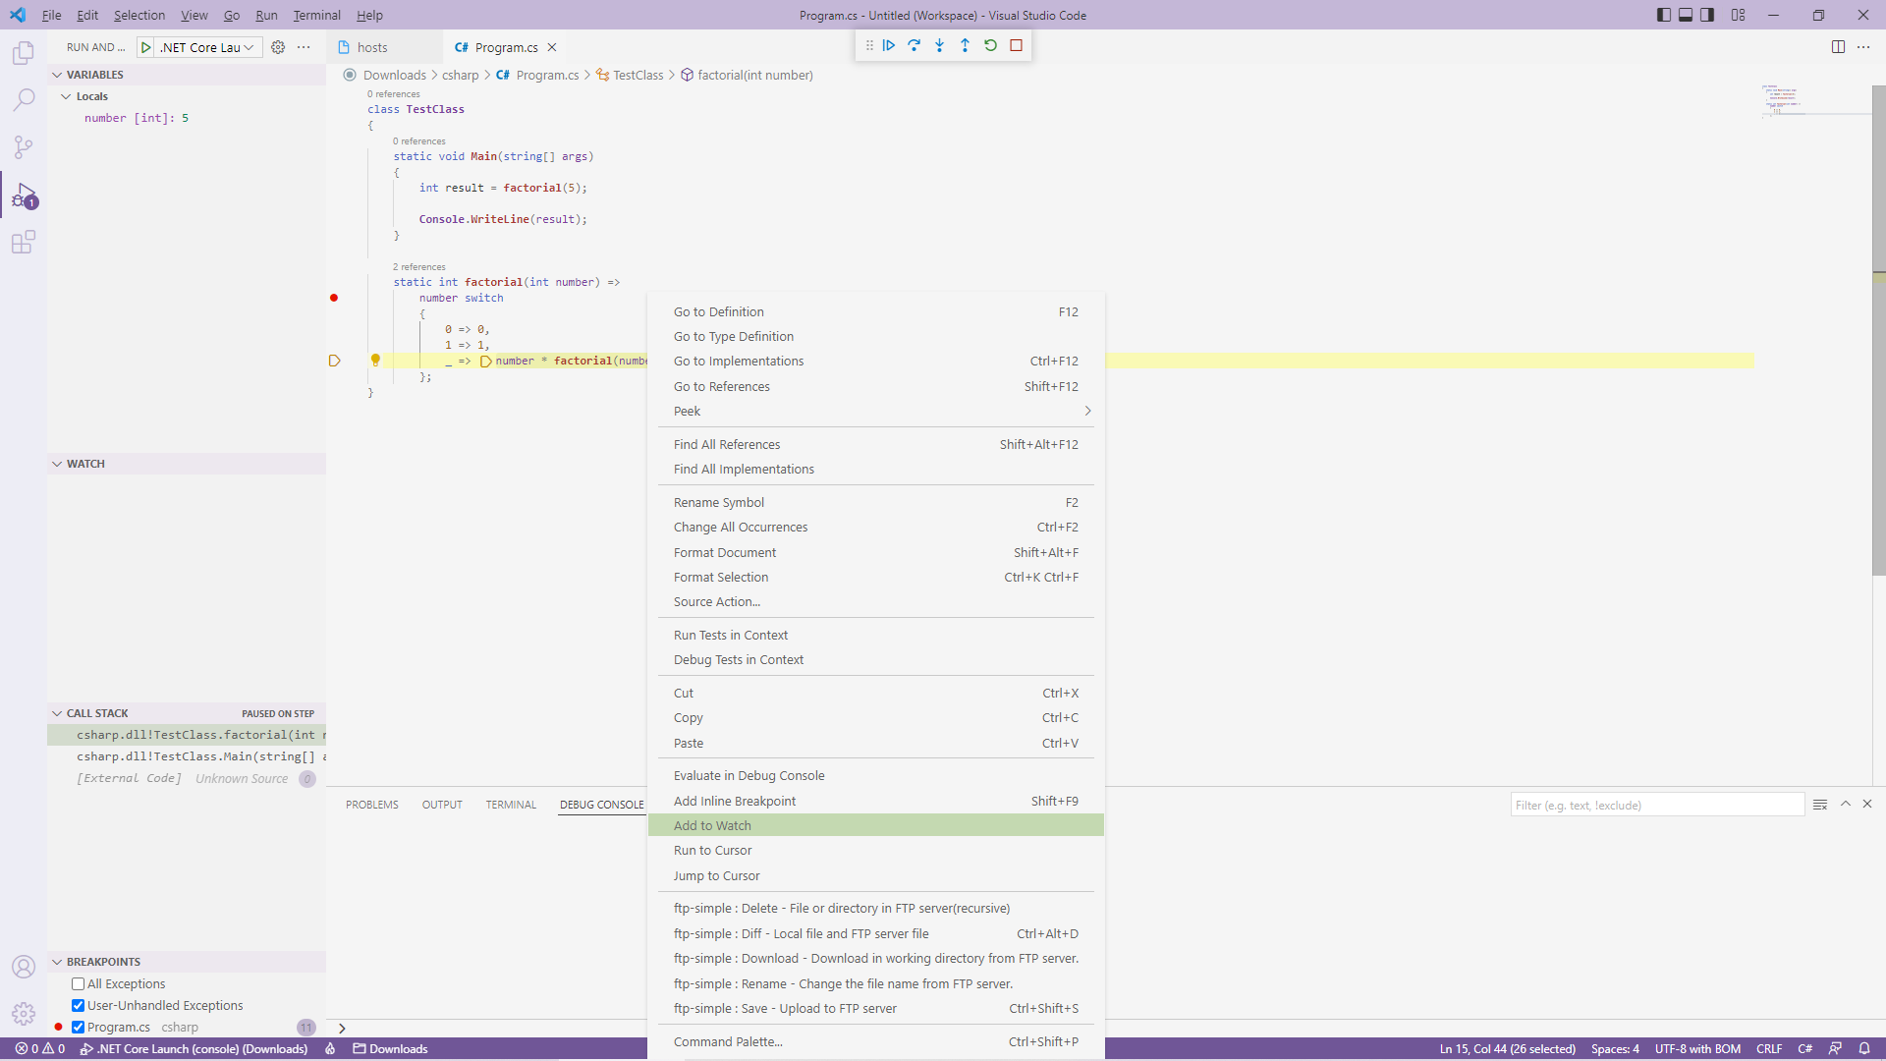Choose Run to Cursor from context menu

[x=712, y=851]
